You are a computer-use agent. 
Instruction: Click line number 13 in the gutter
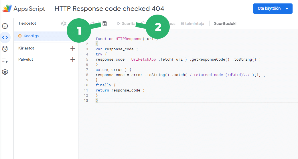(86, 100)
